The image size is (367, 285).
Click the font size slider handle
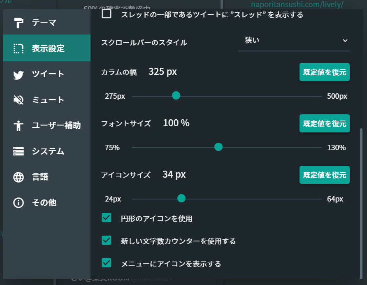pyautogui.click(x=218, y=147)
